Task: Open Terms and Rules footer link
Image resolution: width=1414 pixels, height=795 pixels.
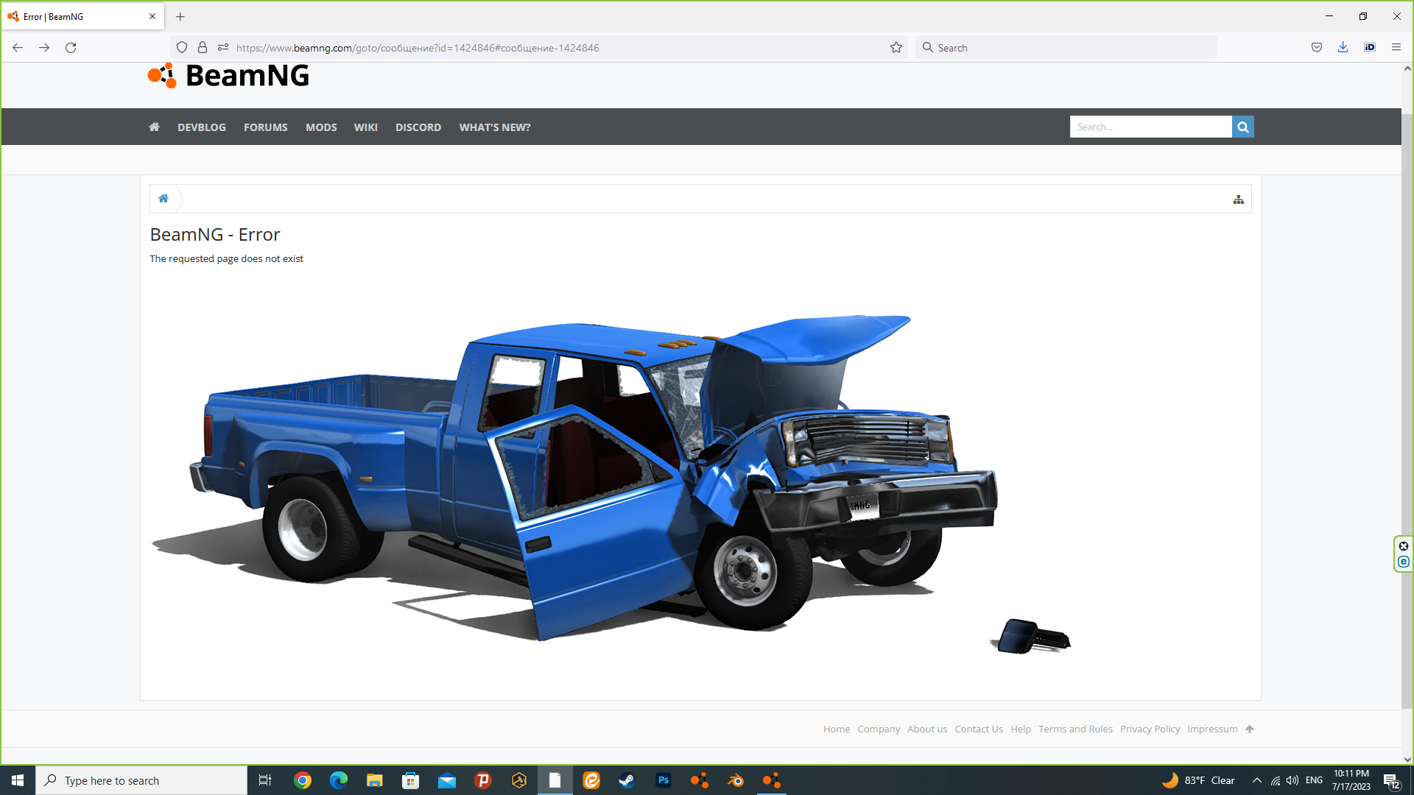Action: (1075, 729)
